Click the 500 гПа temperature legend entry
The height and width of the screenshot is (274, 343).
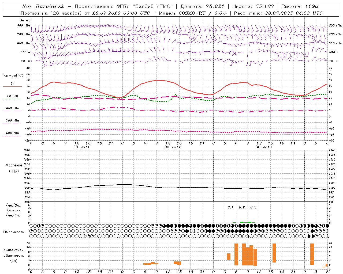tap(12, 133)
